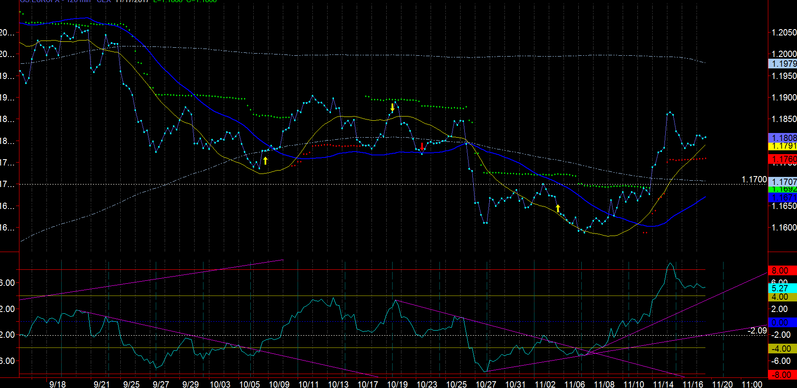This screenshot has width=797, height=388.
Task: Click the 10/25 date label
Action: [456, 384]
